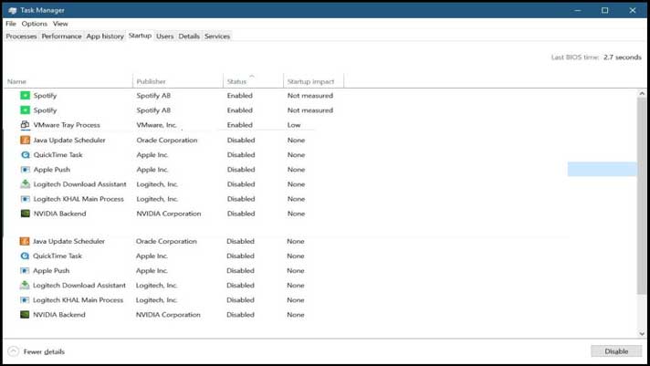Viewport: 650px width, 366px height.
Task: Click the sort arrow above Status column
Action: tap(252, 76)
